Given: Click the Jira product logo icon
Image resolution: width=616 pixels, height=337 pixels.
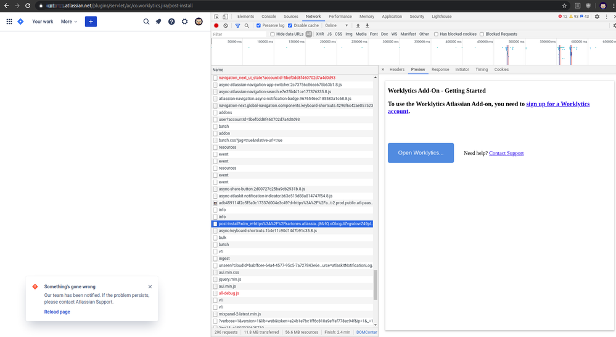Looking at the screenshot, I should tap(20, 22).
